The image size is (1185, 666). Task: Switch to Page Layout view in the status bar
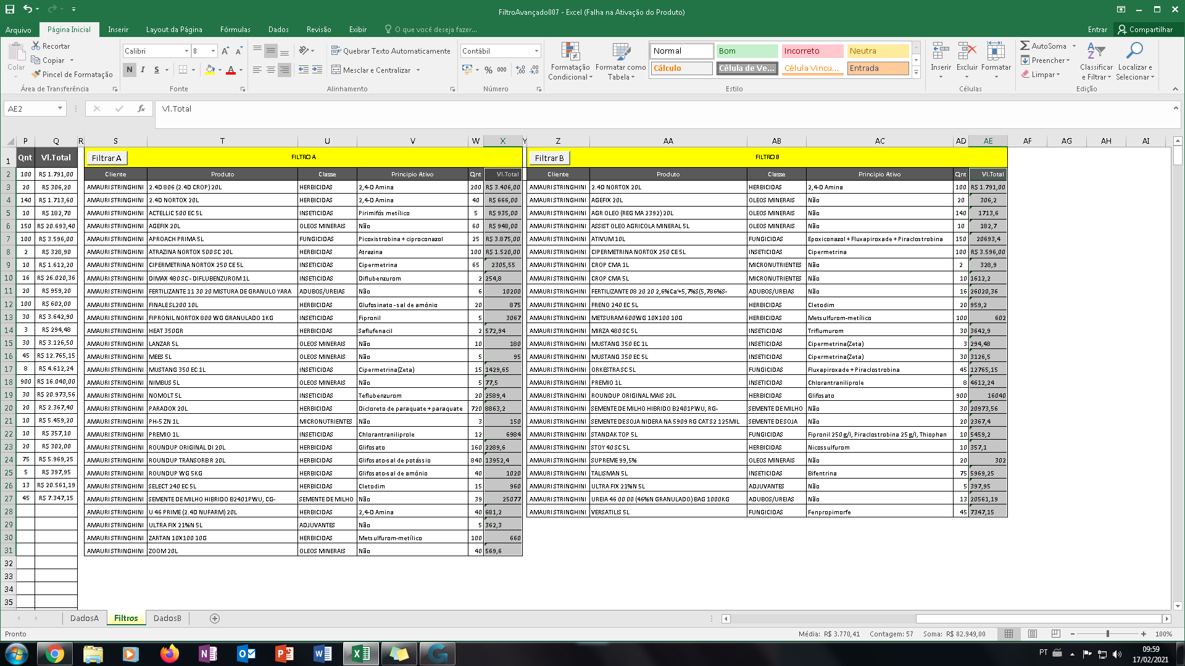coord(1032,633)
